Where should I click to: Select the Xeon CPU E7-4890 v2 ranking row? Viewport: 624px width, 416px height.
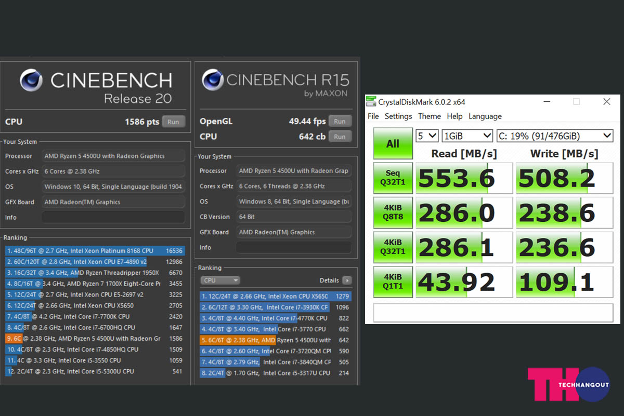[x=95, y=261]
